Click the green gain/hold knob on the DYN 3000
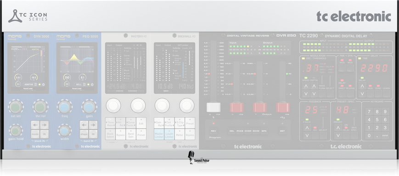This screenshot has height=176, width=399. [x=16, y=130]
